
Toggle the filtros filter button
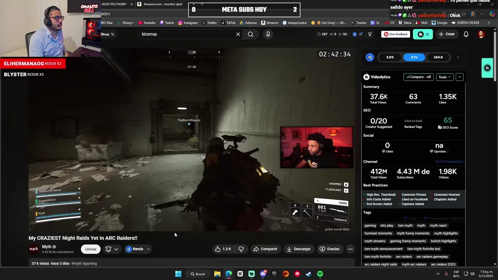point(108,34)
